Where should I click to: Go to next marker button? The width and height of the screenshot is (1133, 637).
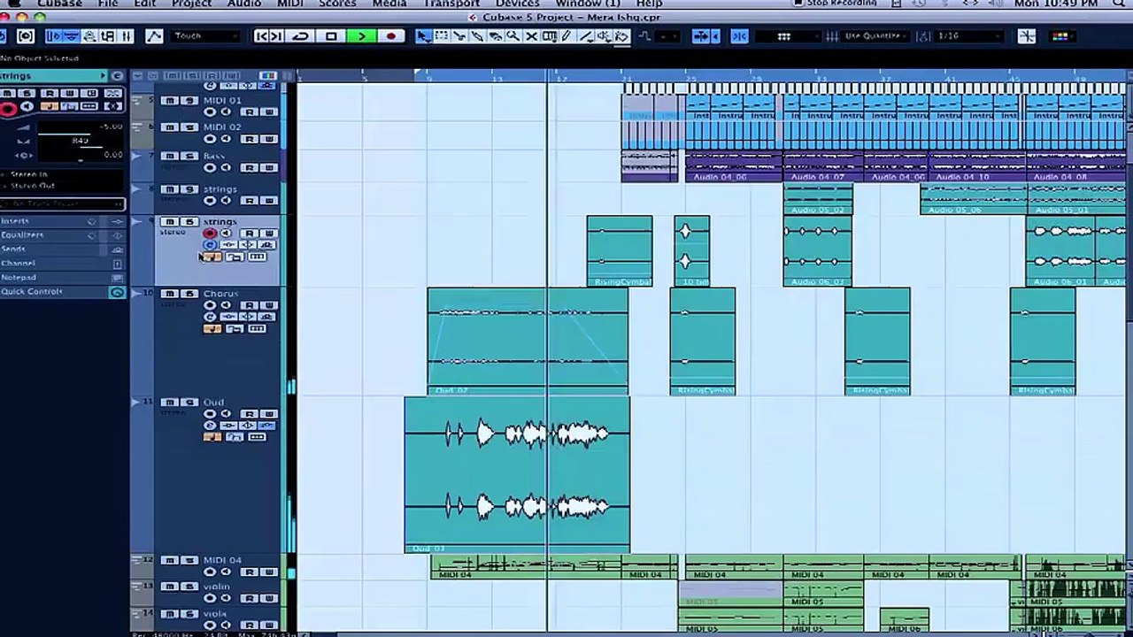tap(277, 36)
